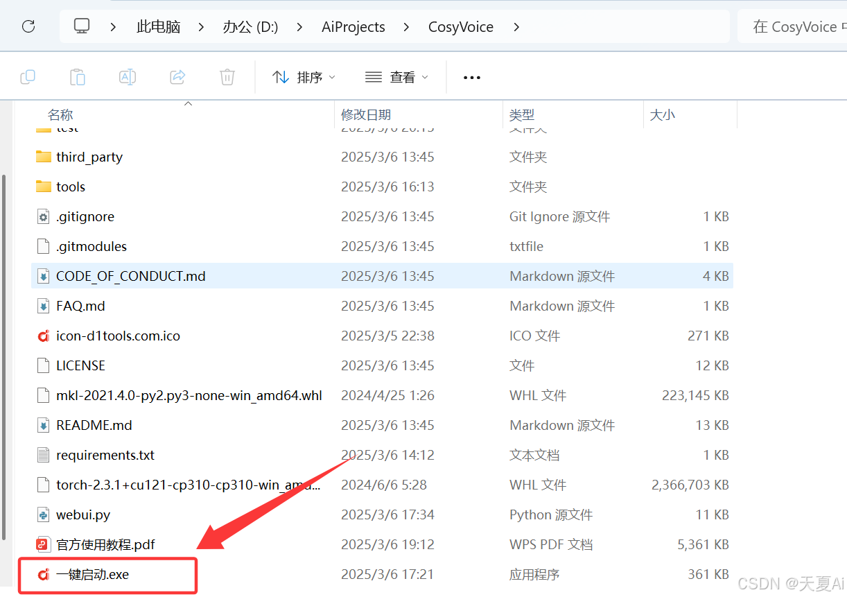Screen dimensions: 847x597
Task: Select FAQ.md file name
Action: coord(80,306)
